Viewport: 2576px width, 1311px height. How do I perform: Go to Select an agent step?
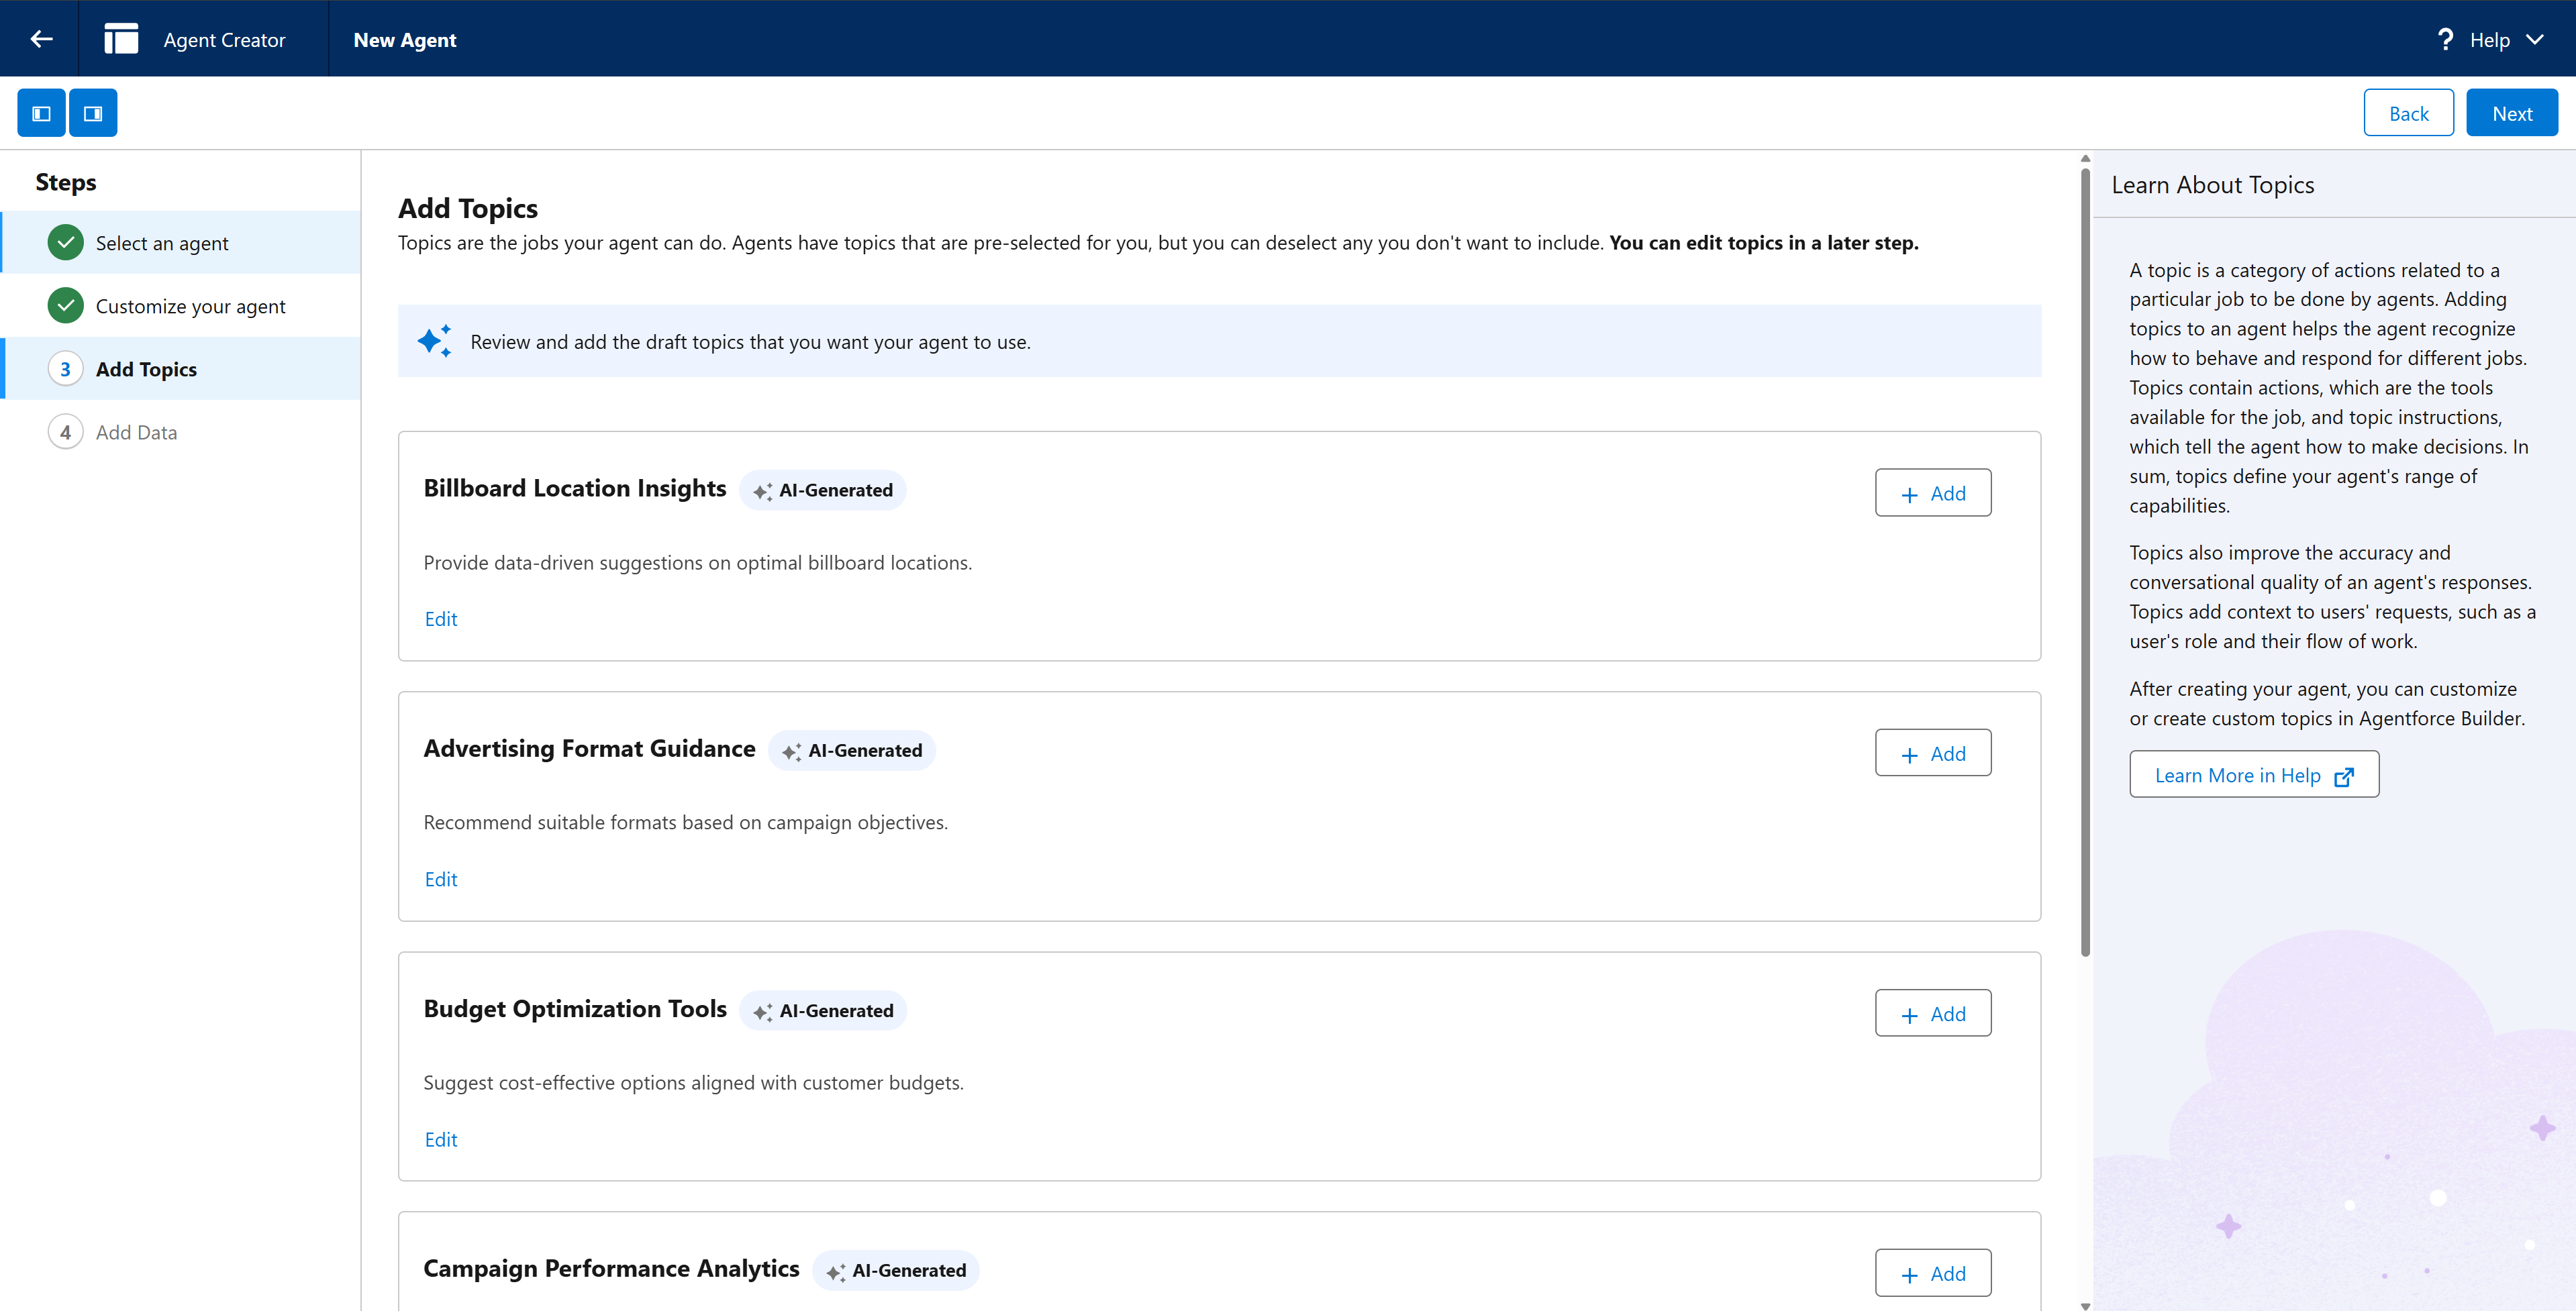[162, 243]
